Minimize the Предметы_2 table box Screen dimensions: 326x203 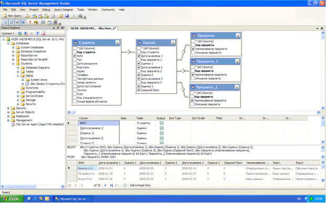[x=237, y=87]
